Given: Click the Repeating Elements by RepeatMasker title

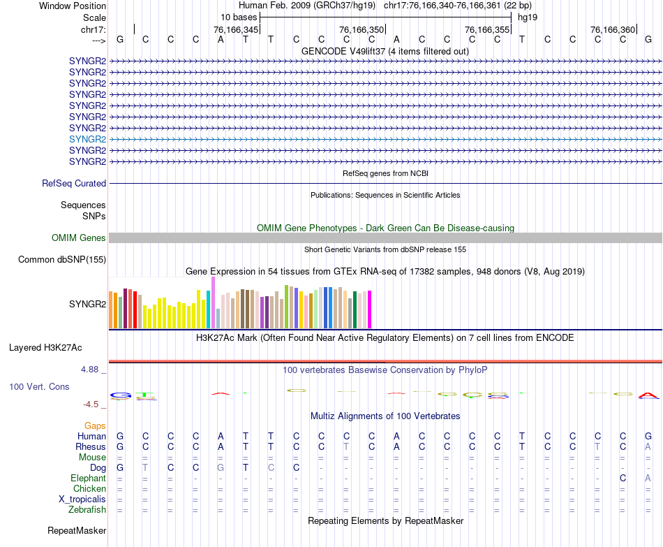Looking at the screenshot, I should (386, 520).
